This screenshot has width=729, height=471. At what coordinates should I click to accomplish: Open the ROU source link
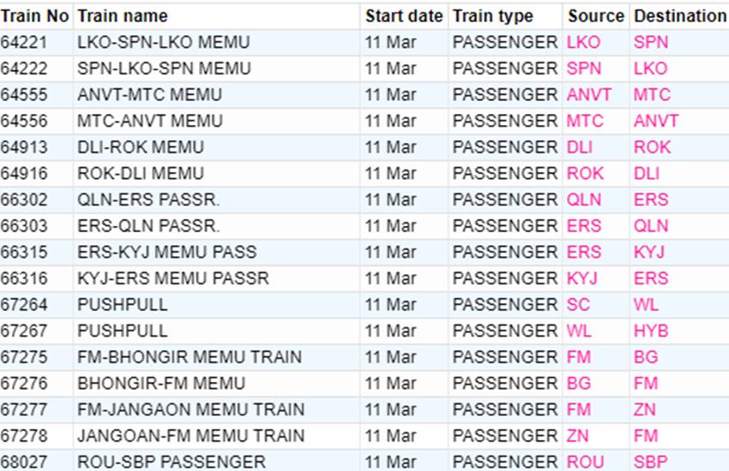[585, 462]
